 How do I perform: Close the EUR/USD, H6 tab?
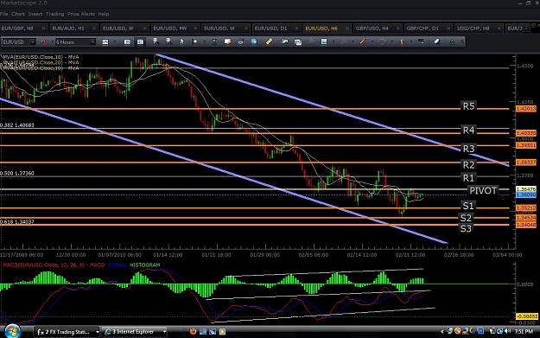pyautogui.click(x=347, y=29)
